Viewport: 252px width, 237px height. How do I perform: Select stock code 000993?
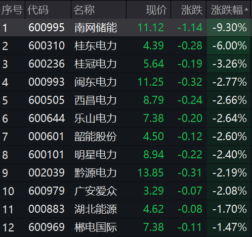click(47, 82)
